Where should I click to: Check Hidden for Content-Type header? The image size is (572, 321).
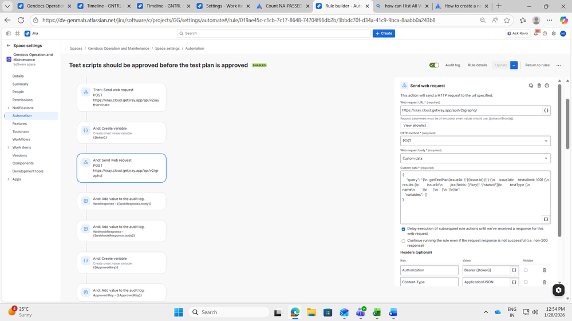click(526, 282)
